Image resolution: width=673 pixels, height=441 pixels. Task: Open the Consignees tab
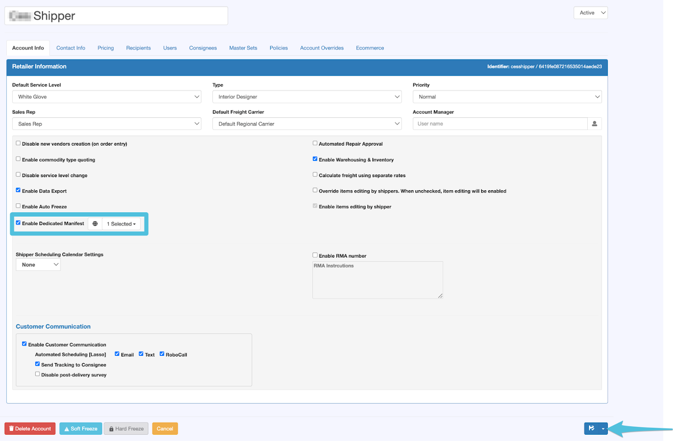203,48
